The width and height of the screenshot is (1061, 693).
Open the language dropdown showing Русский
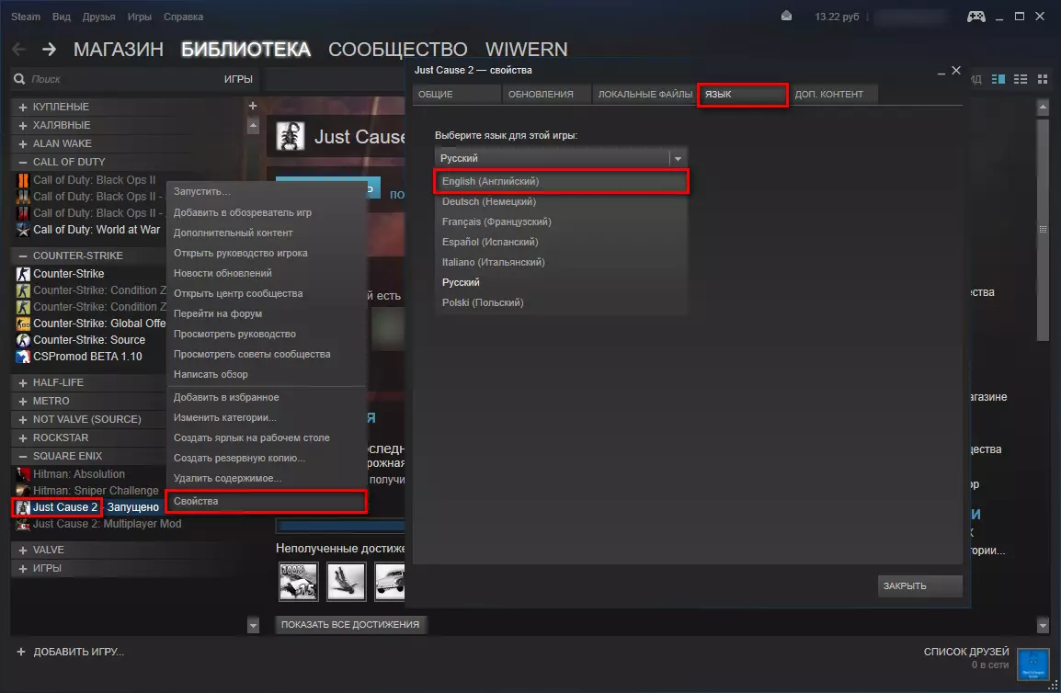561,158
